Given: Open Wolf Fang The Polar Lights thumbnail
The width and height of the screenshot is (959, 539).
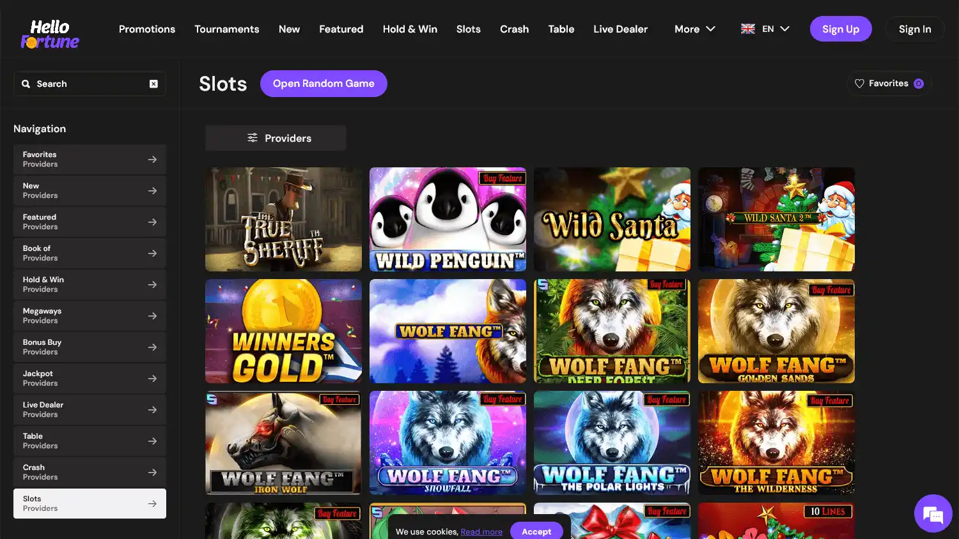Looking at the screenshot, I should click(x=612, y=443).
